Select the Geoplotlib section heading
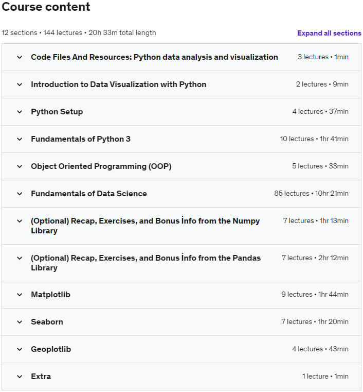 click(x=51, y=349)
